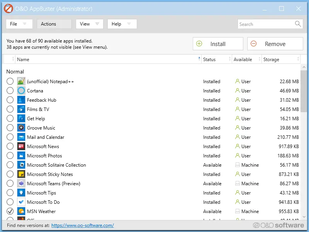Click the Cortana app icon
309x232 pixels.
pyautogui.click(x=21, y=90)
